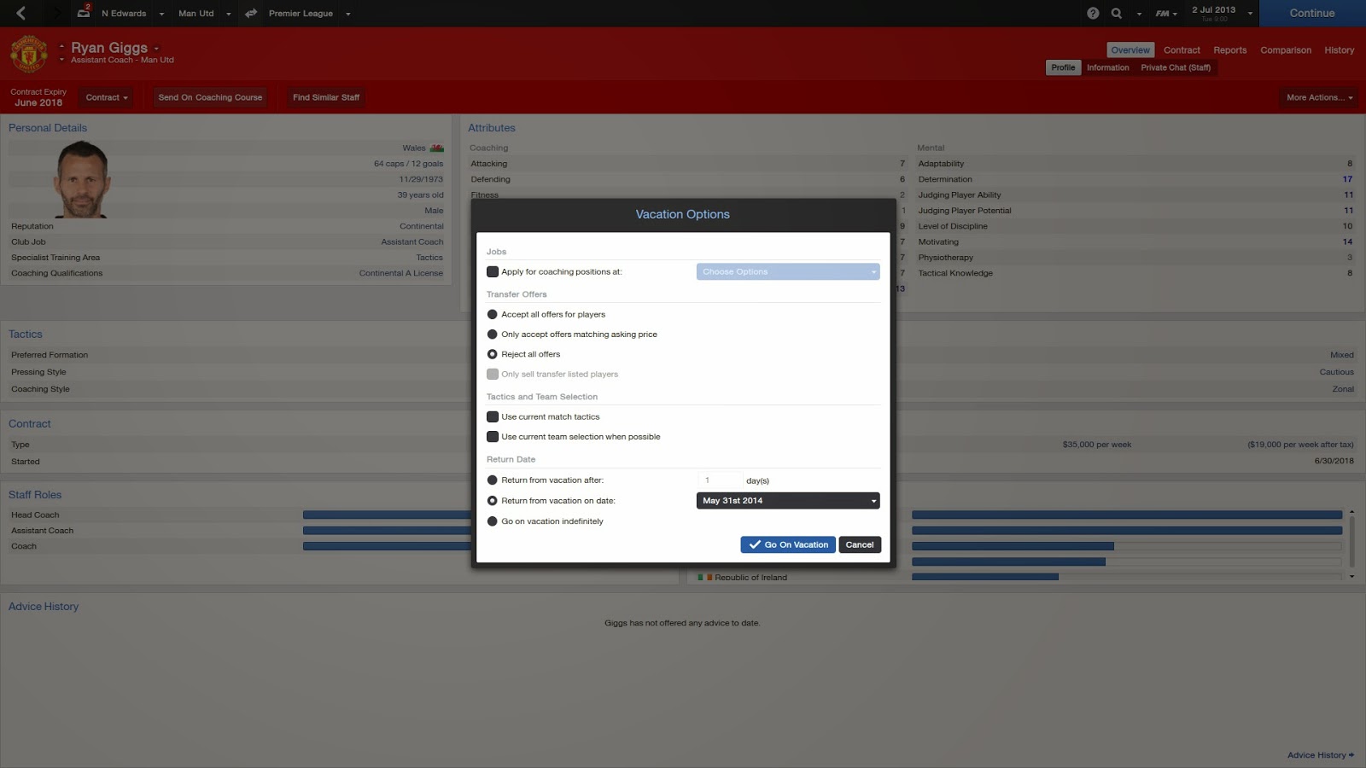The width and height of the screenshot is (1366, 768).
Task: Click the swap arrows icon beside Premier League
Action: click(251, 14)
